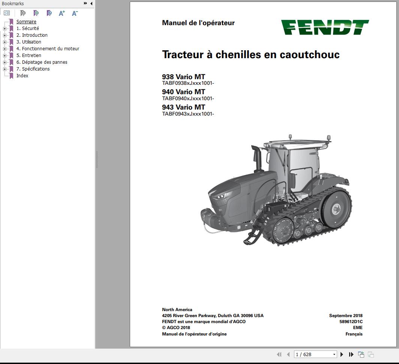Select 6. Dépistage des pannes bookmark
Image resolution: width=399 pixels, height=364 pixels.
pos(42,62)
